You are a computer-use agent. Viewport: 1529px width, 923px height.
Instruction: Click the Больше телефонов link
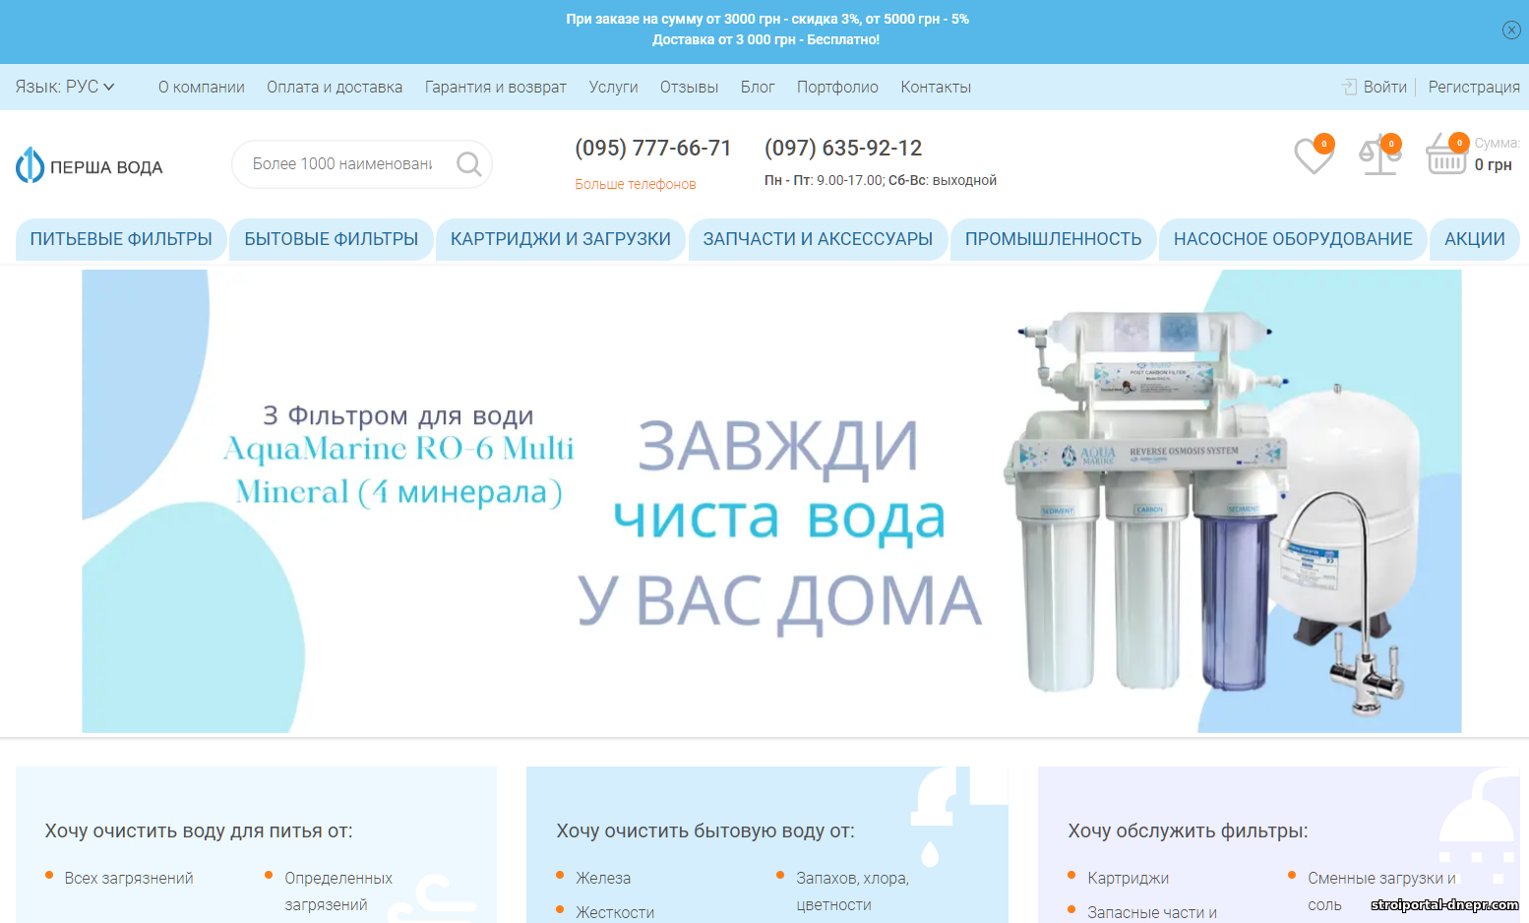pyautogui.click(x=636, y=184)
